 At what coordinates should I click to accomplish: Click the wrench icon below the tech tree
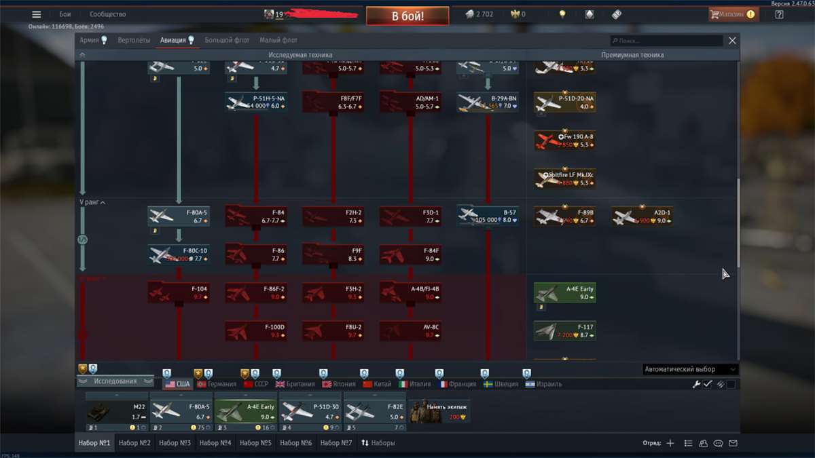click(x=696, y=383)
